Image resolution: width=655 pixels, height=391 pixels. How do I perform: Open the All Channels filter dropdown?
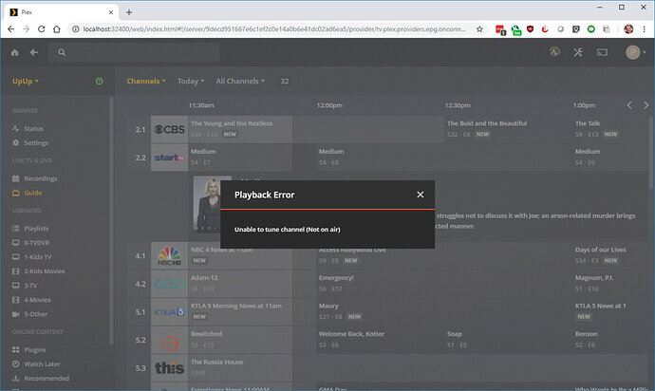coord(240,81)
